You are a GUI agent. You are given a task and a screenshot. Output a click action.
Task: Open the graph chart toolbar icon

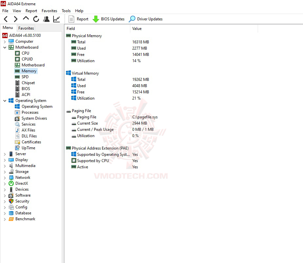tap(56, 19)
